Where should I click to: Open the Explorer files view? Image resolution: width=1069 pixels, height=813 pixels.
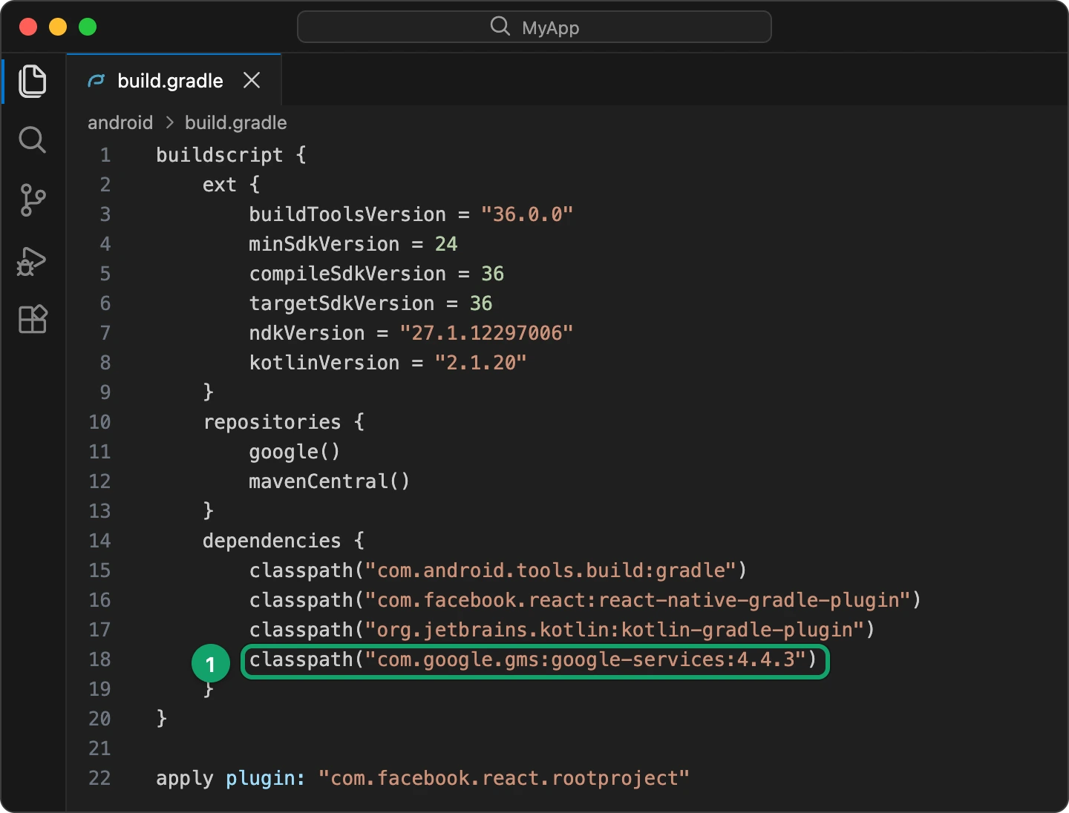click(x=33, y=81)
